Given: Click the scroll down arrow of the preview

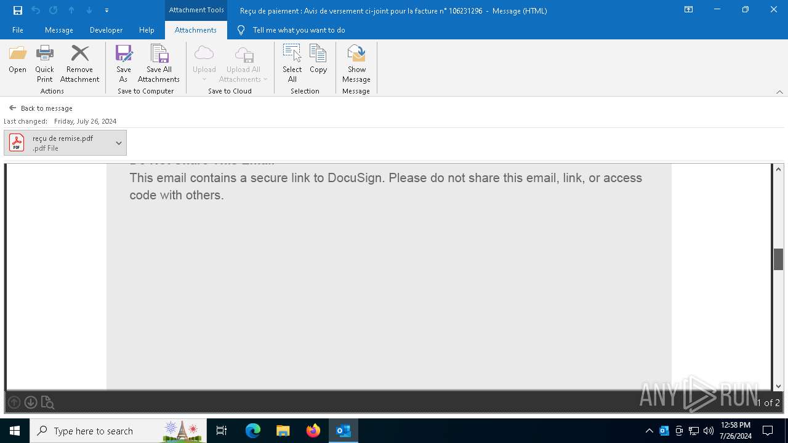Looking at the screenshot, I should point(778,386).
